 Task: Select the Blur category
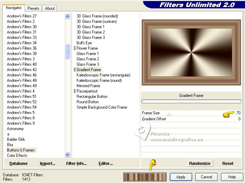[10, 145]
